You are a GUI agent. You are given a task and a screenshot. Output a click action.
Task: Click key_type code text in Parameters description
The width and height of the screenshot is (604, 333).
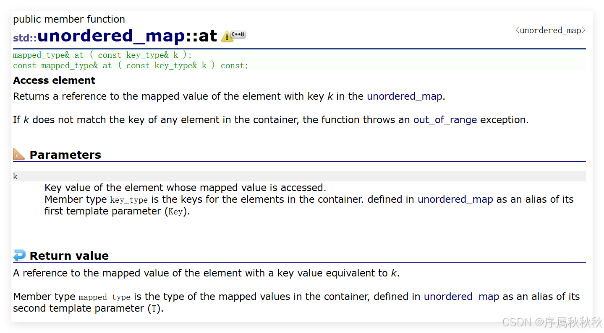click(x=129, y=200)
